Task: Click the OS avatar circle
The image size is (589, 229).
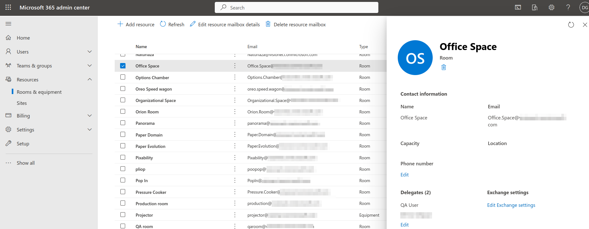Action: [x=415, y=58]
